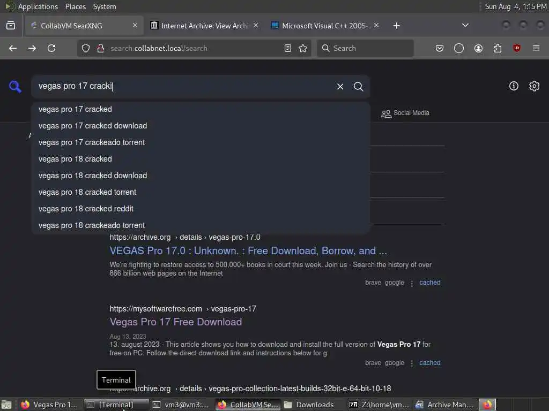This screenshot has height=411, width=549.
Task: Toggle reader view icon in address bar
Action: [288, 48]
